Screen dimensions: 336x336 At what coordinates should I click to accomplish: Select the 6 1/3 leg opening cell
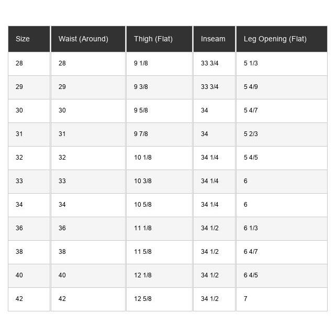[x=251, y=228]
